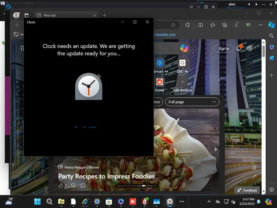This screenshot has width=277, height=208.
Task: Dislike the Party Recipes article
Action: coord(73,185)
